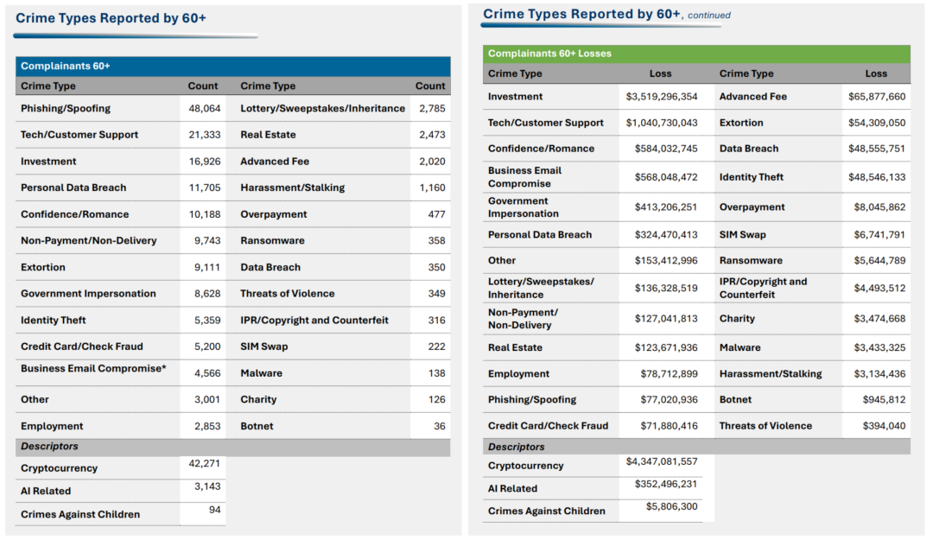This screenshot has height=540, width=933.
Task: Select the Harassment/Stalking count of 1,160
Action: tap(432, 187)
